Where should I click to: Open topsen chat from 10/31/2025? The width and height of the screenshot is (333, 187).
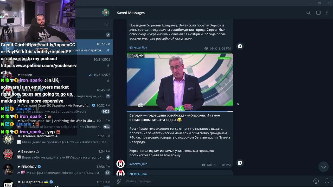(56, 78)
